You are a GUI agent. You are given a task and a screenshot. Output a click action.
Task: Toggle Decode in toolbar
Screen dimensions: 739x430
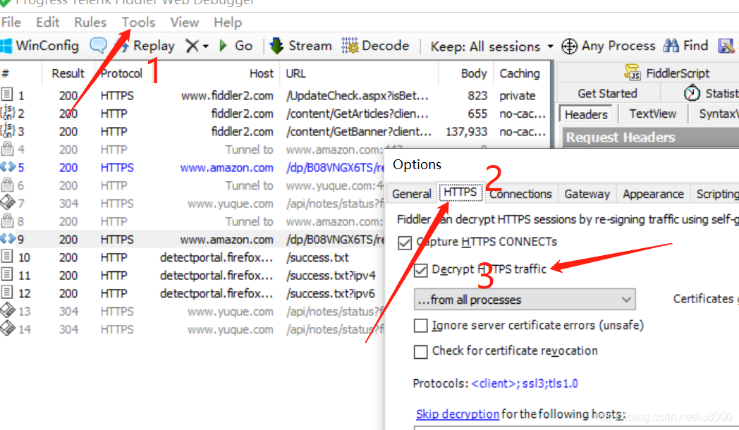click(376, 46)
